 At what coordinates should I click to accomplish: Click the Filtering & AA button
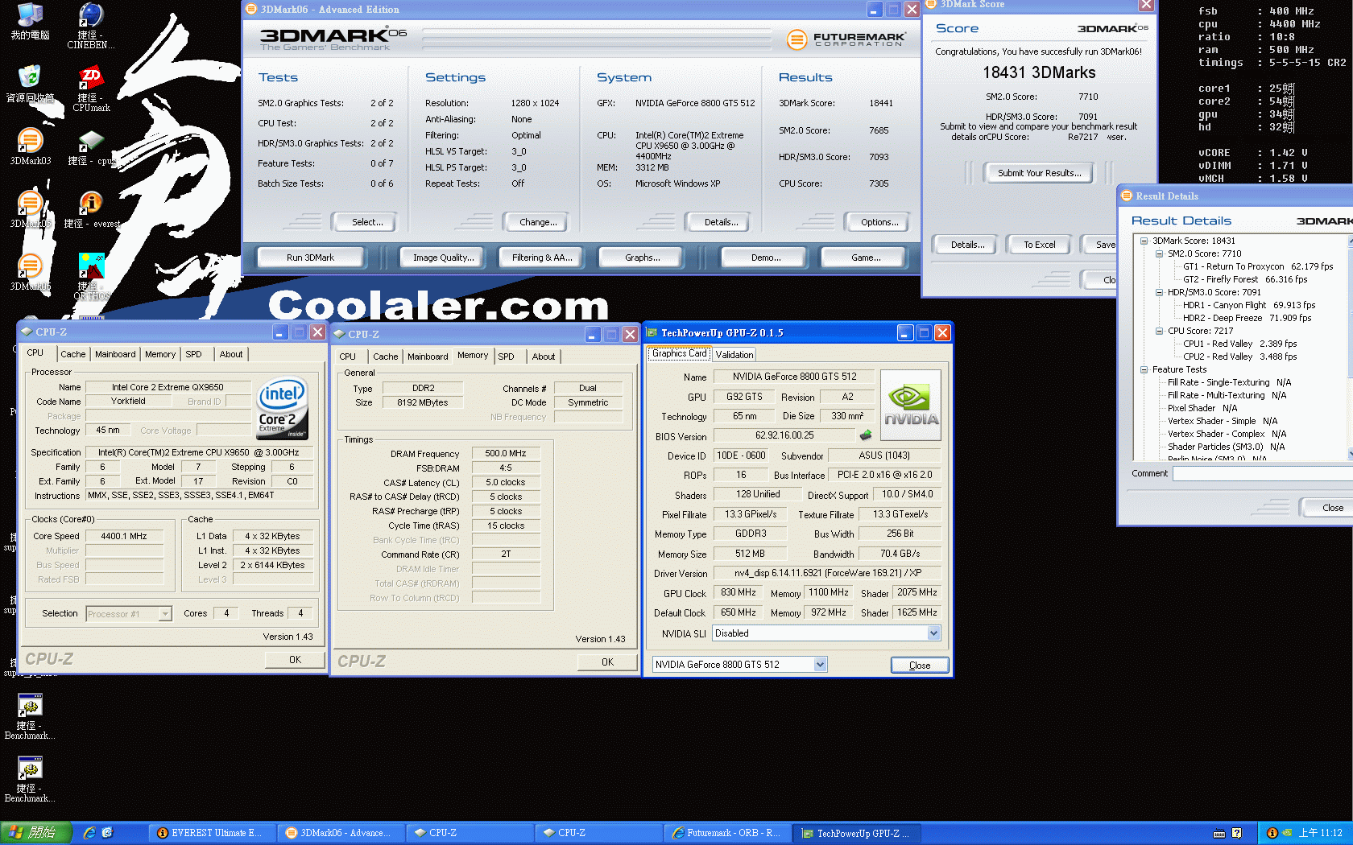coord(541,258)
